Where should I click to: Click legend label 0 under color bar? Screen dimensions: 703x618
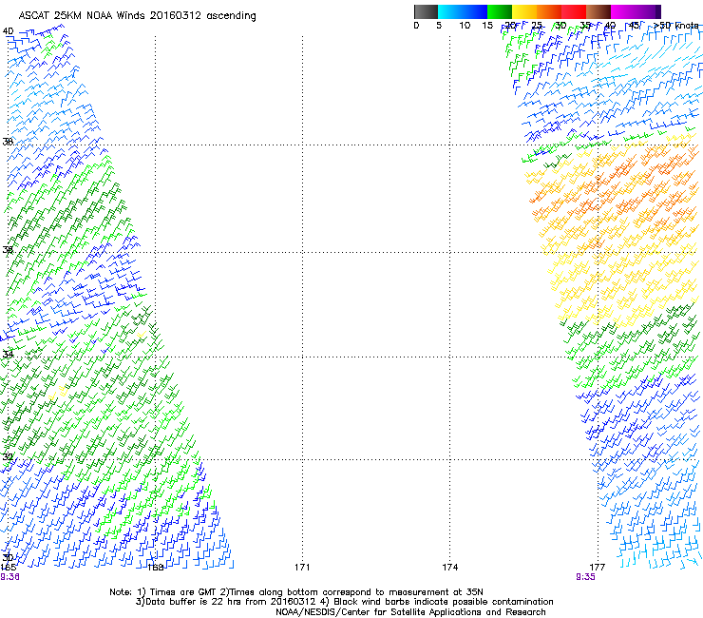pyautogui.click(x=416, y=26)
